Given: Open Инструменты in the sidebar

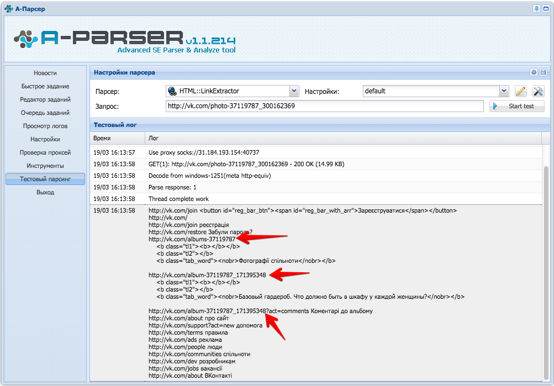Looking at the screenshot, I should click(x=45, y=166).
